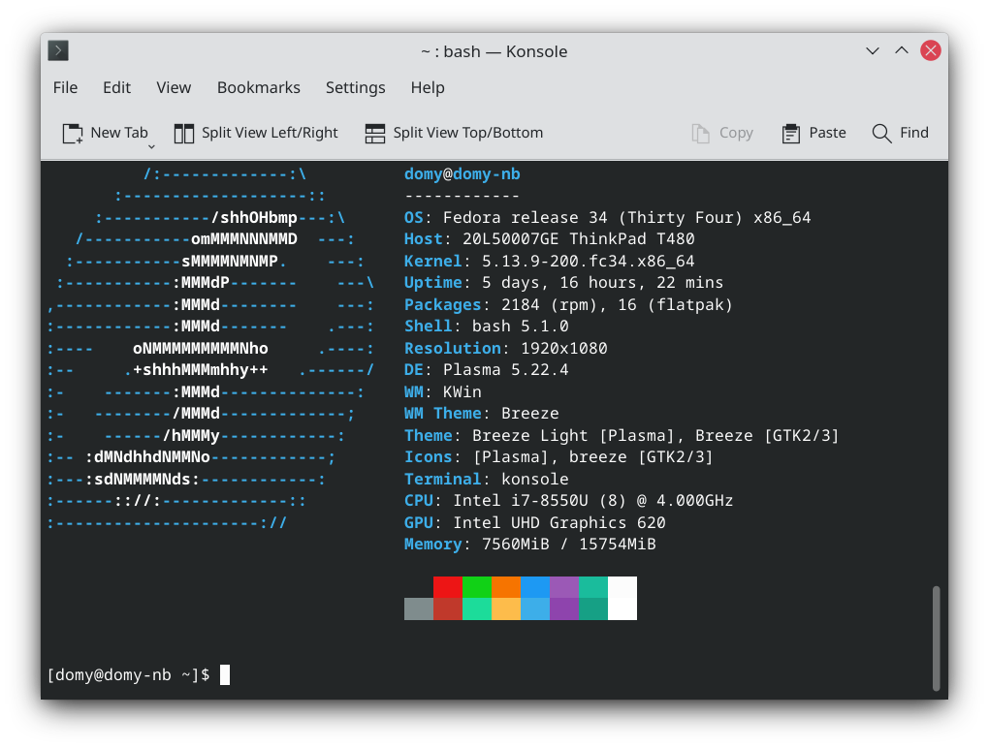The image size is (989, 748).
Task: Open the New Tab dropdown arrow
Action: pyautogui.click(x=151, y=147)
